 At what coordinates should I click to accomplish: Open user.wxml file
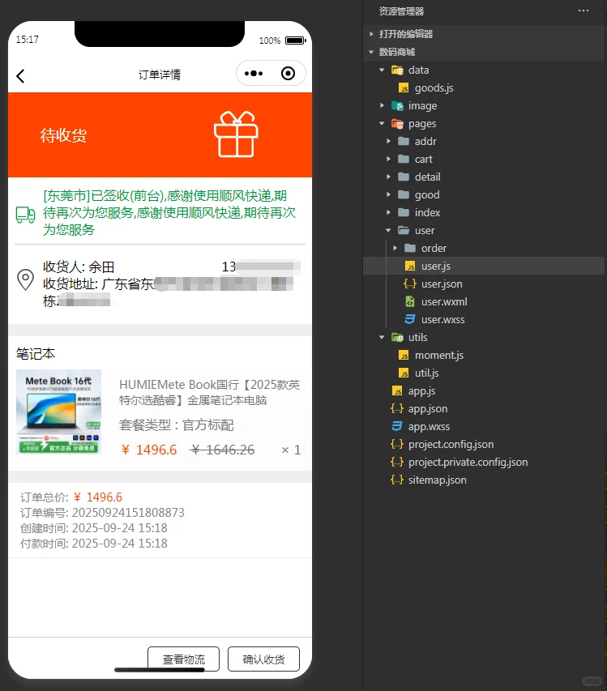click(444, 301)
